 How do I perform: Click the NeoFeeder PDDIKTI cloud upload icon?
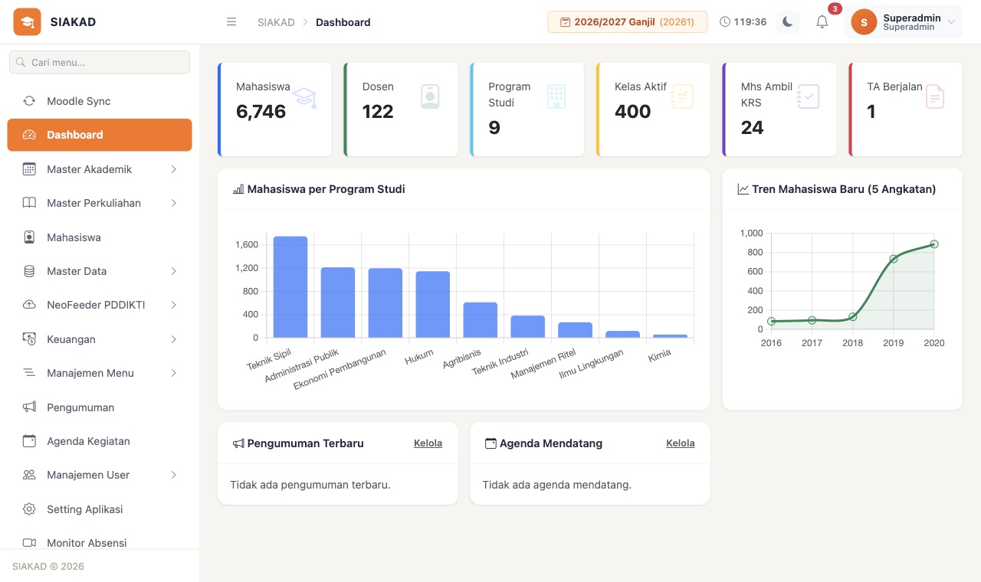(29, 305)
